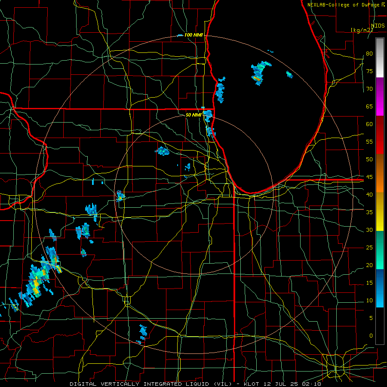Viewport: 387px width, 387px height.
Task: Click the scale value 65
Action: point(369,106)
